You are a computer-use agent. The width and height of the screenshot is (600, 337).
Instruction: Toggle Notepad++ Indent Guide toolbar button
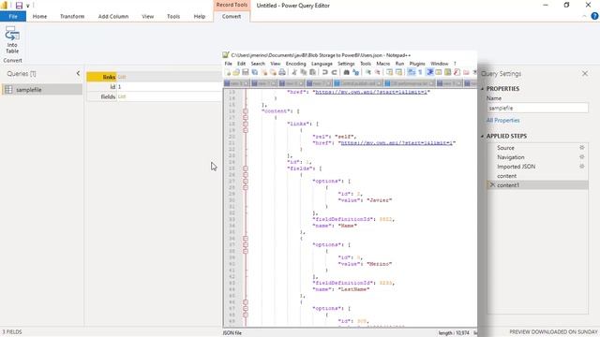click(x=429, y=72)
